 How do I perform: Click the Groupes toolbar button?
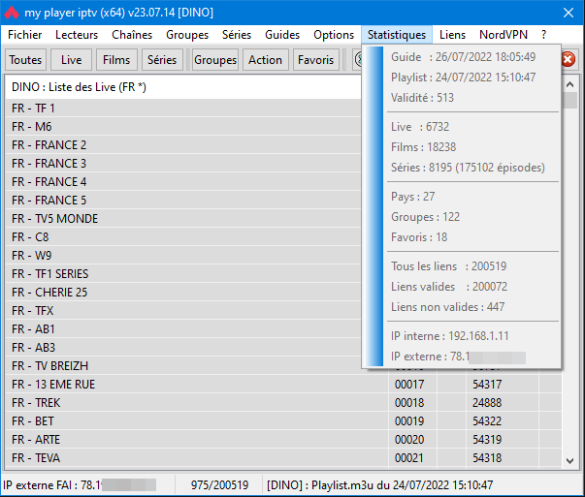click(x=215, y=60)
